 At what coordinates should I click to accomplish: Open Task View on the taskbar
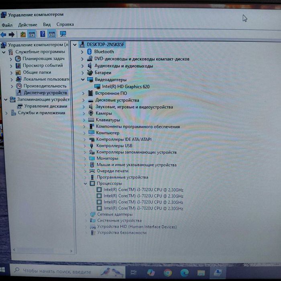[x=134, y=272]
